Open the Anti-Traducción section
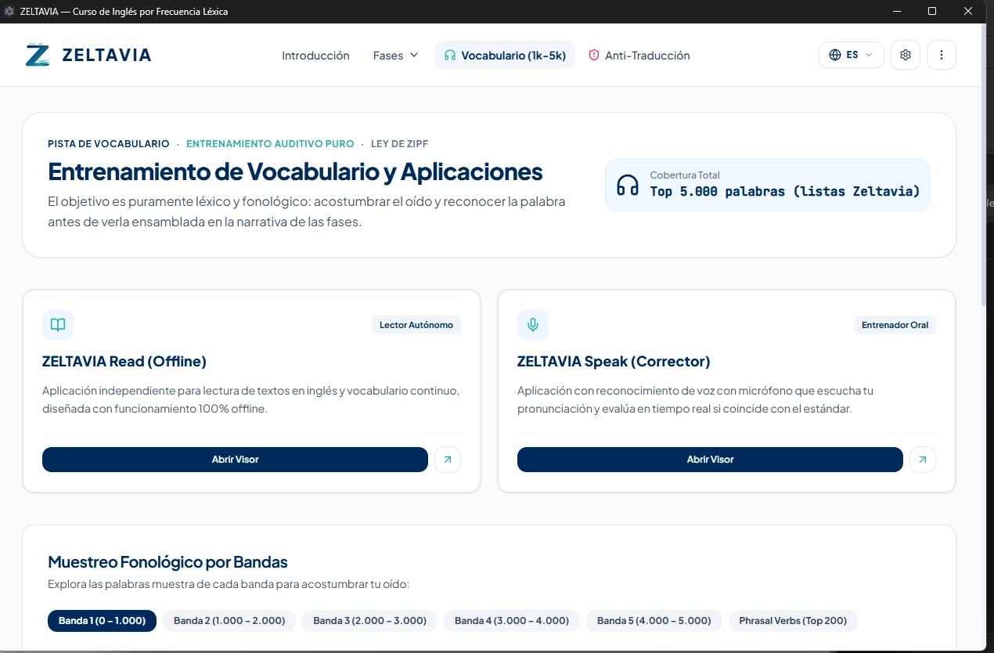This screenshot has width=994, height=653. (x=639, y=56)
